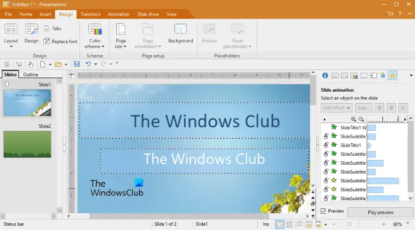Undo the last action with the blue arrow
This screenshot has height=231, width=415.
point(88,64)
